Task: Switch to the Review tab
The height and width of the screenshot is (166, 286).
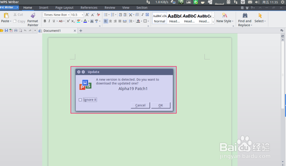Action: point(110,8)
